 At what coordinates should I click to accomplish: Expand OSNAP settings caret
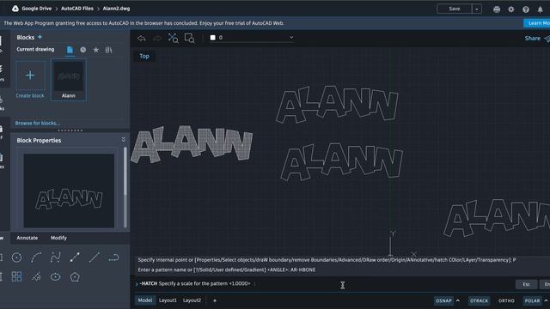pyautogui.click(x=458, y=300)
